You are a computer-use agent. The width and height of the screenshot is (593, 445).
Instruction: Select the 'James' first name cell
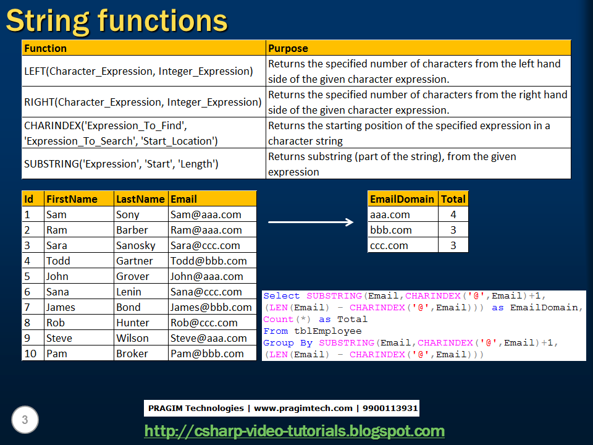(x=79, y=307)
